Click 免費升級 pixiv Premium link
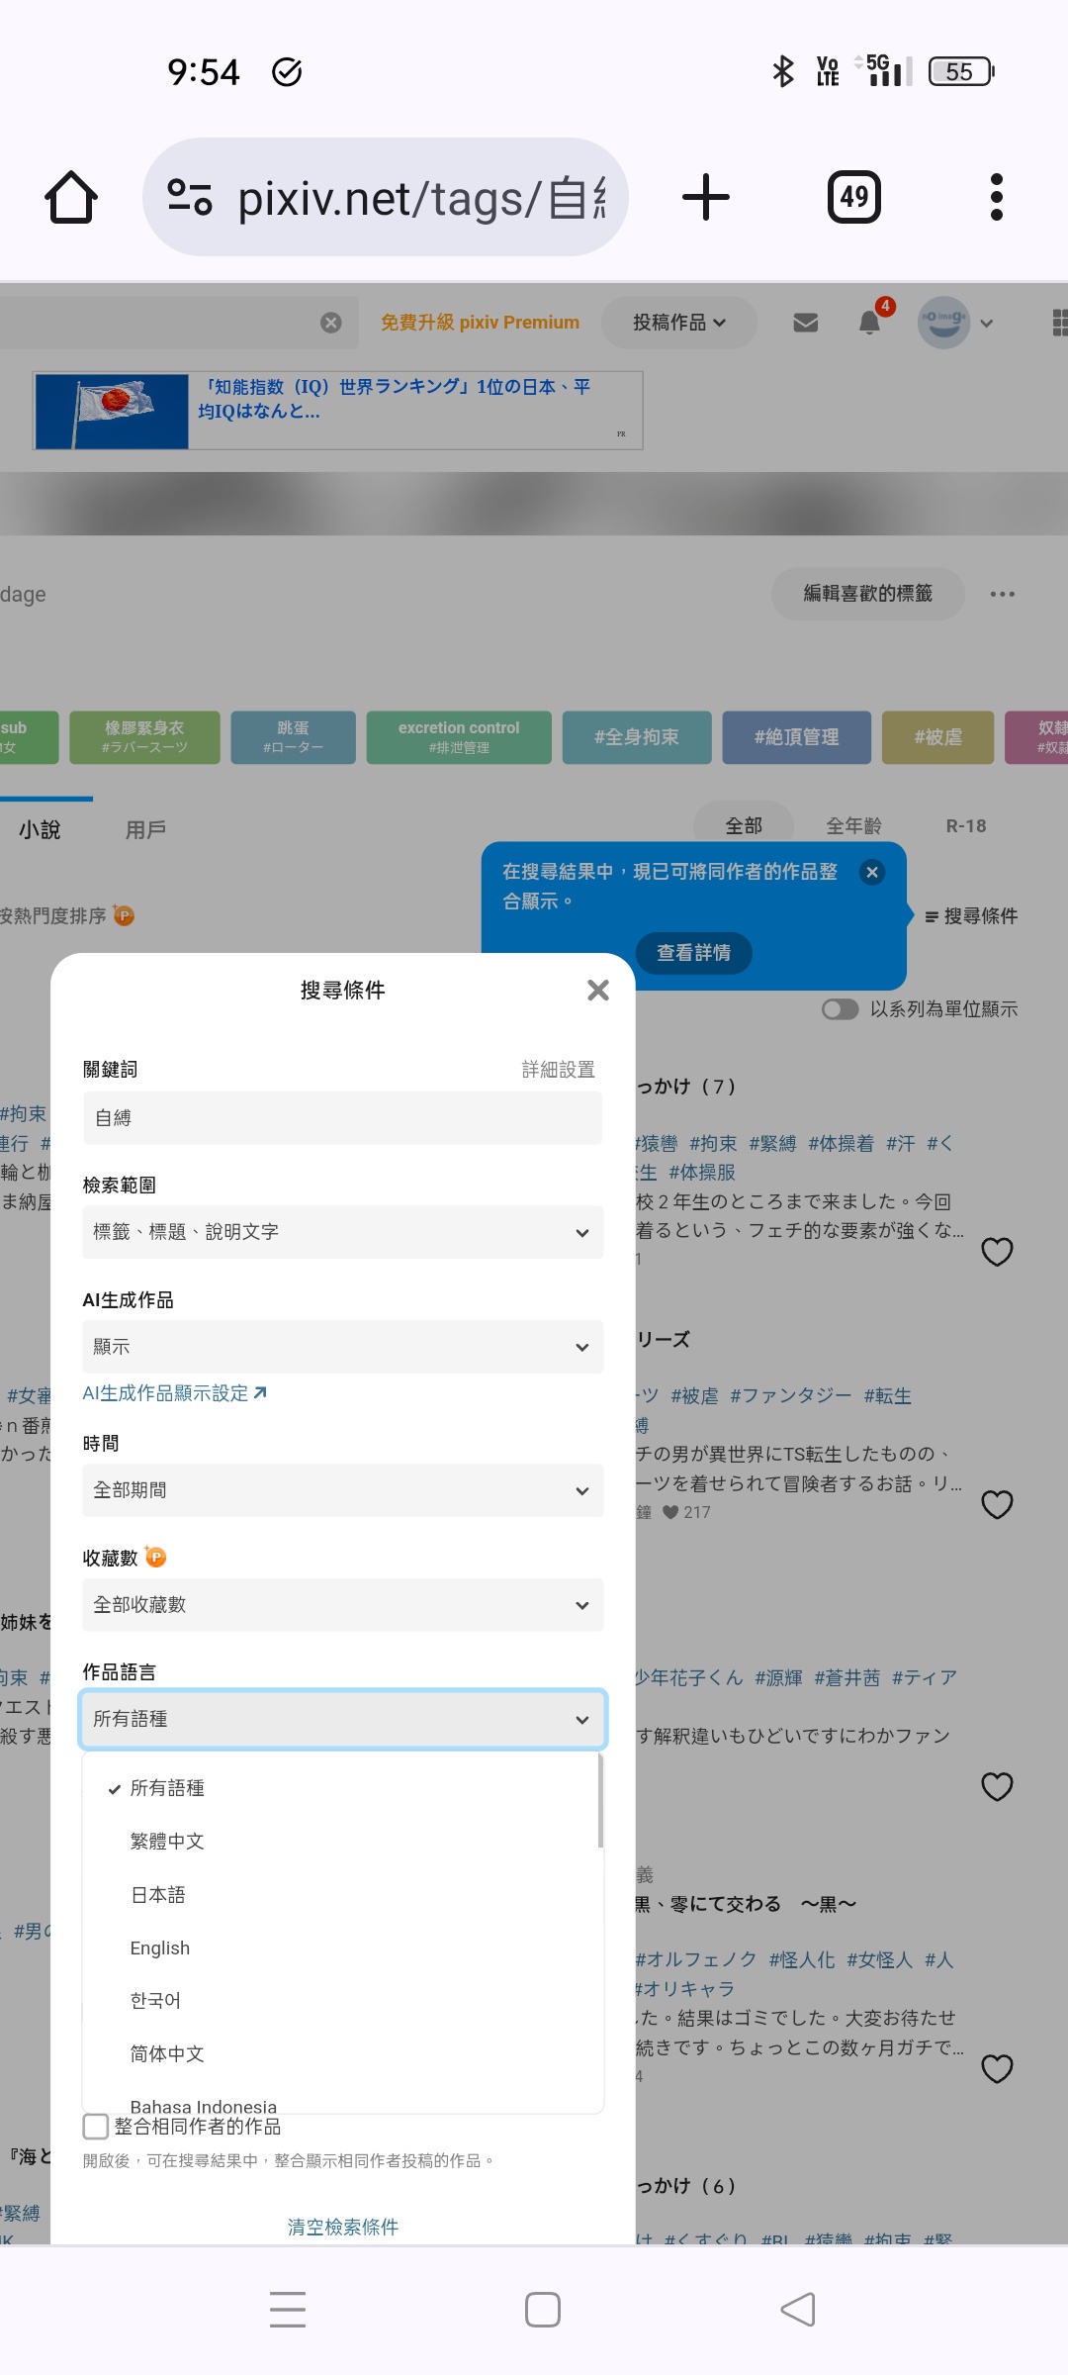The image size is (1068, 2375). click(x=480, y=323)
